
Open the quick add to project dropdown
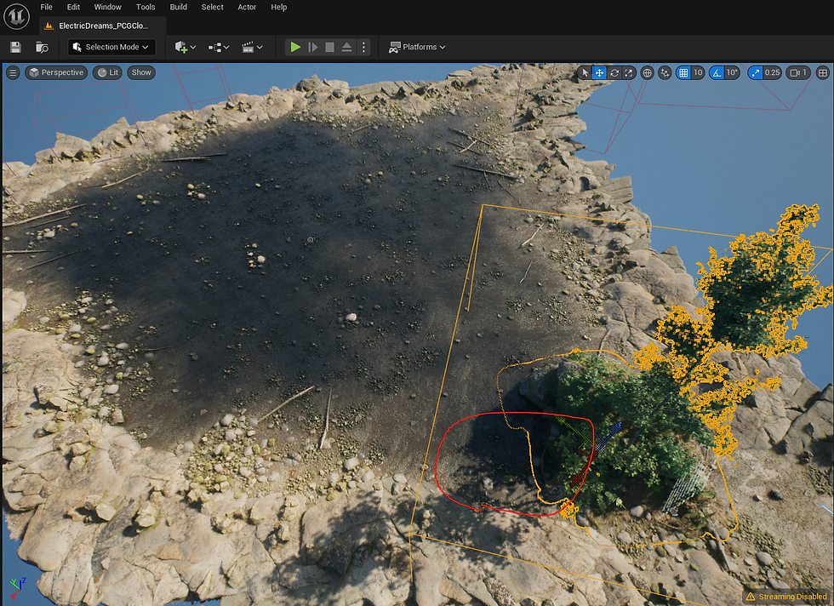[186, 48]
